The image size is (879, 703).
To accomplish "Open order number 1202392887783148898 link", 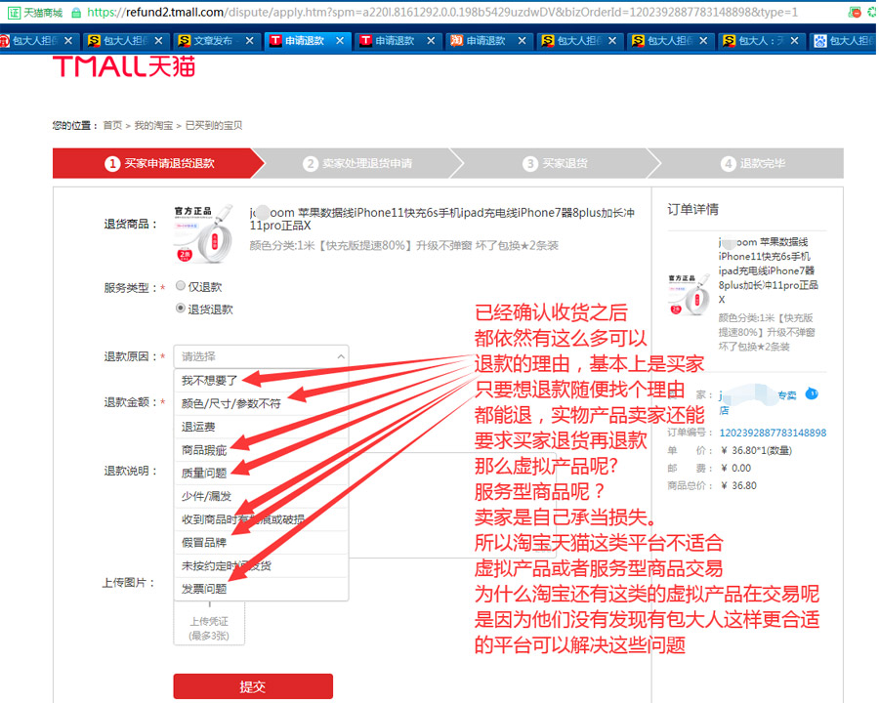I will [x=773, y=433].
